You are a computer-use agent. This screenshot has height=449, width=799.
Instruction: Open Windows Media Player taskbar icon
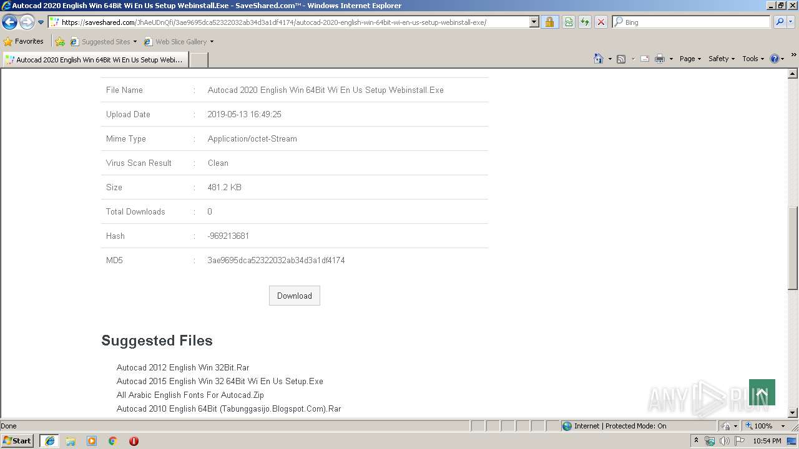pyautogui.click(x=92, y=441)
